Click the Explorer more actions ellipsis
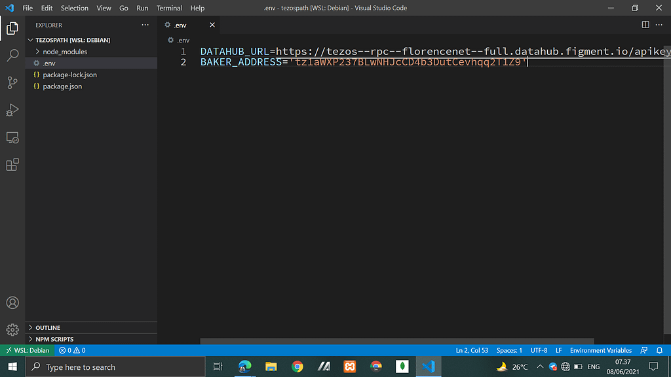Viewport: 671px width, 377px height. coord(145,25)
